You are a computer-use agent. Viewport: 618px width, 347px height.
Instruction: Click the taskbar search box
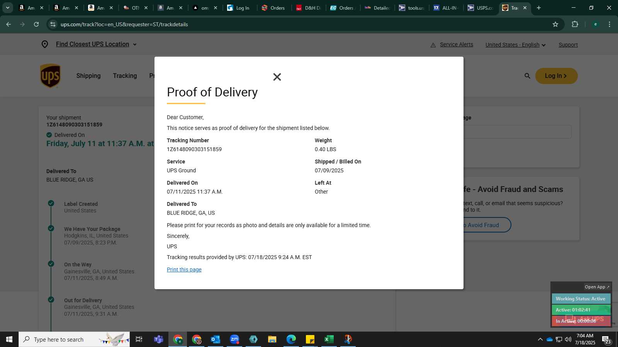pyautogui.click(x=74, y=339)
